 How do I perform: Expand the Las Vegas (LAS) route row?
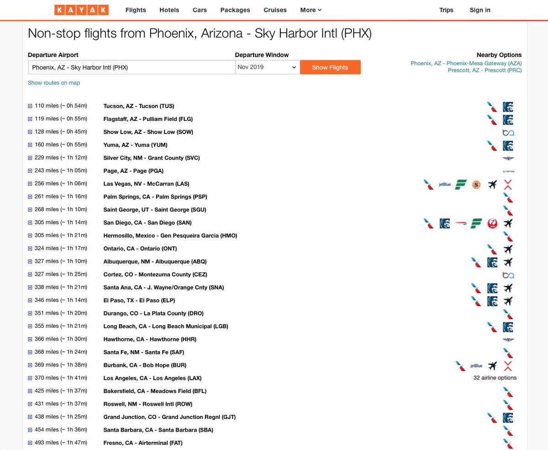coord(30,184)
